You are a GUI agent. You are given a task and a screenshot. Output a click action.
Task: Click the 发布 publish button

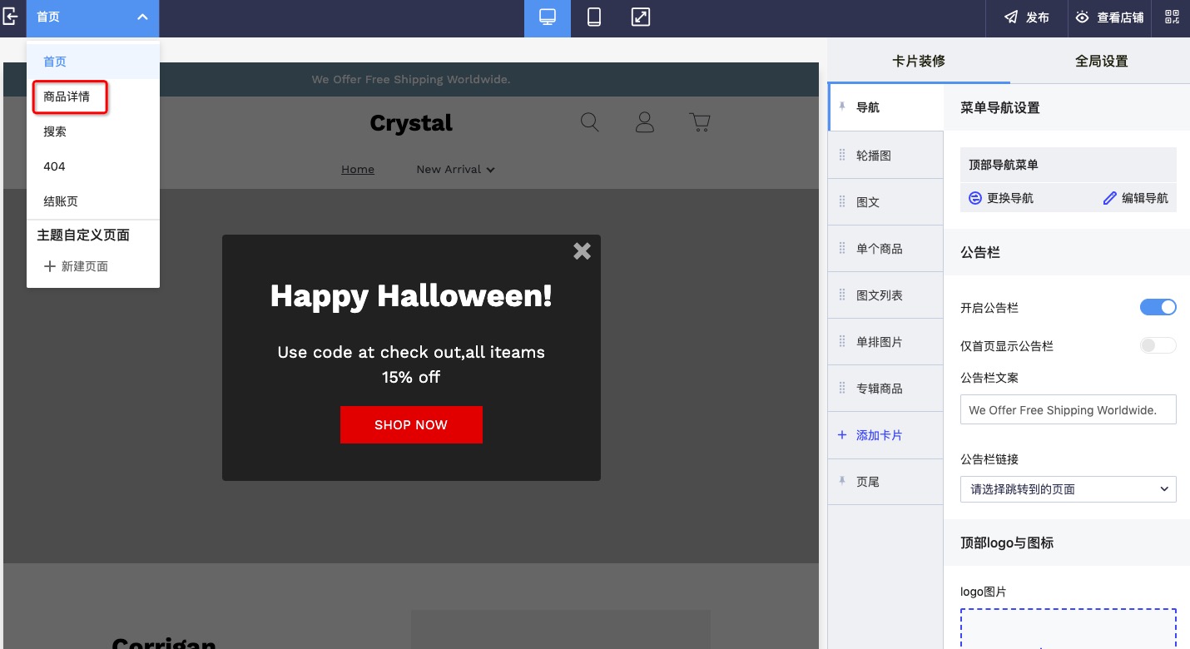click(1027, 17)
